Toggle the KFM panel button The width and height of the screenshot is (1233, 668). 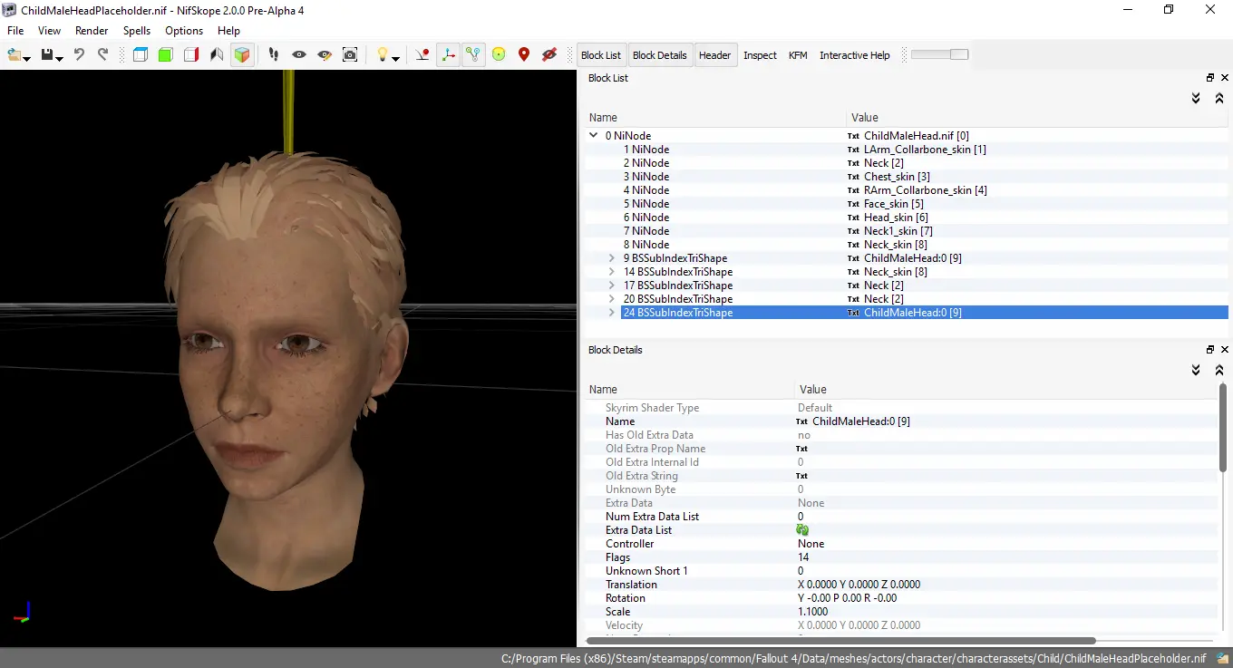pyautogui.click(x=798, y=55)
